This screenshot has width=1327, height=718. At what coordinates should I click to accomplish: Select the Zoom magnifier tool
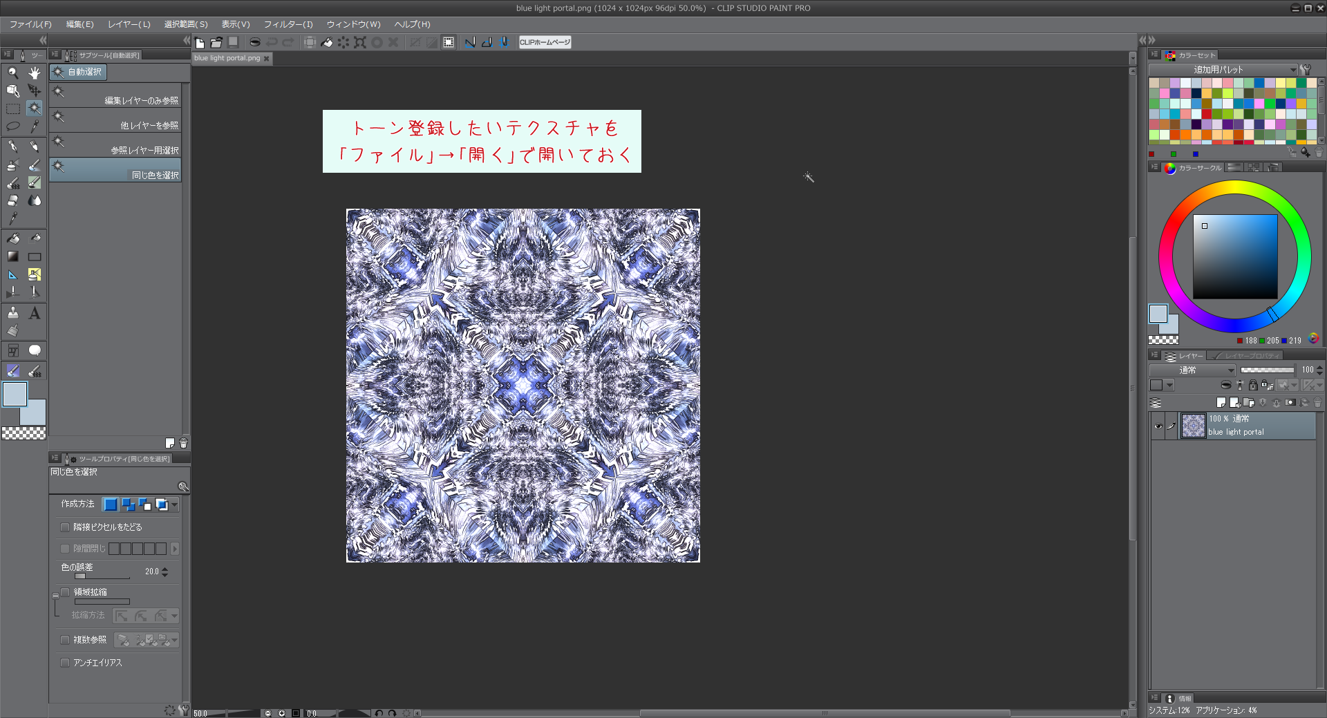pos(13,73)
